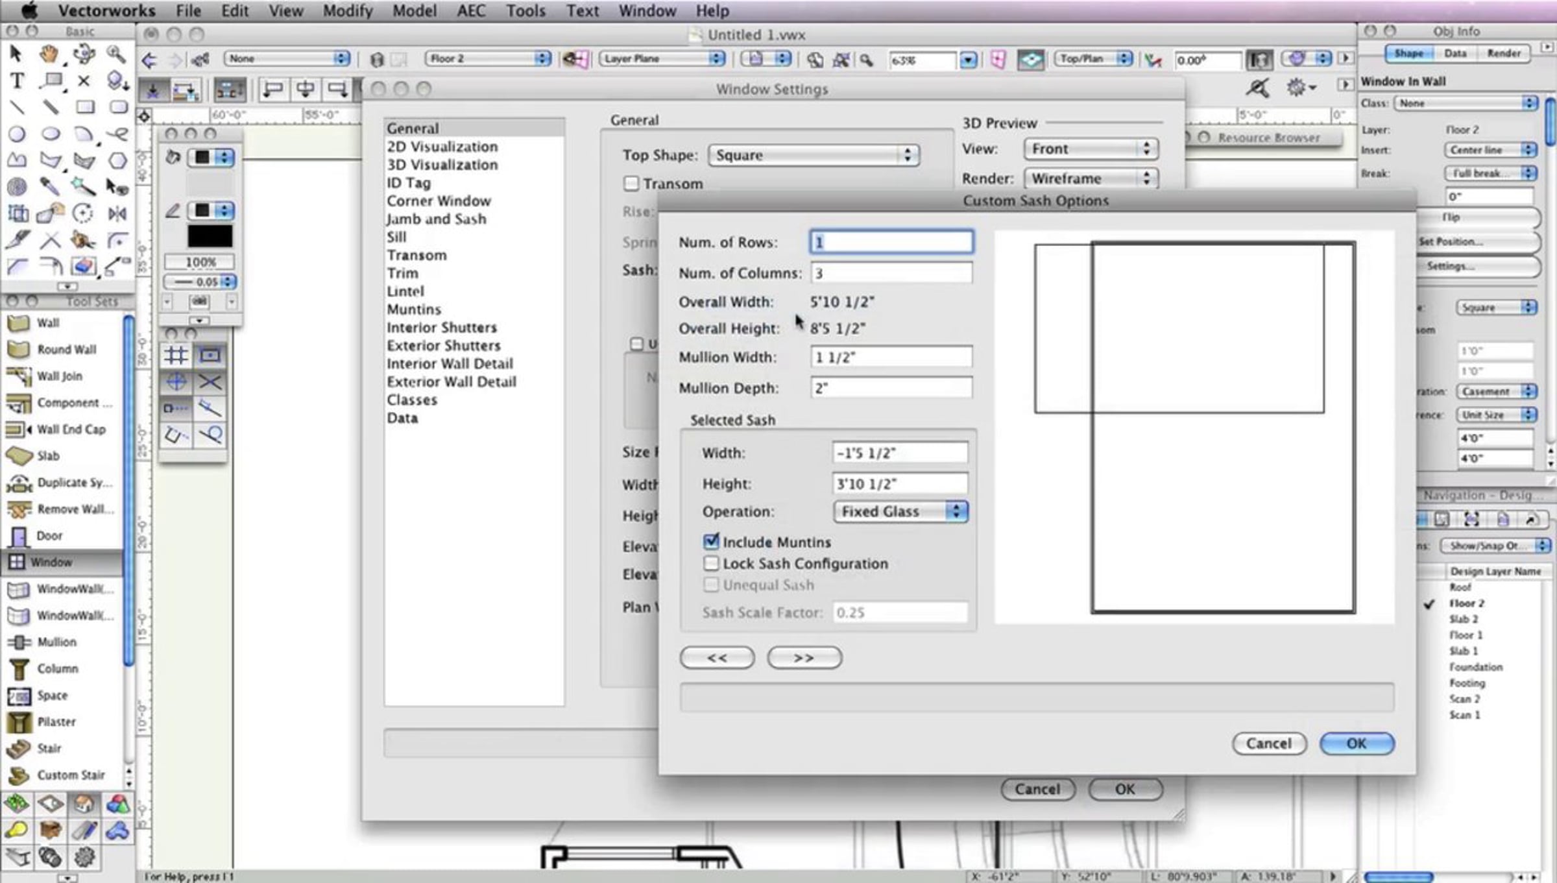Open the AEC menu
This screenshot has width=1557, height=883.
click(470, 11)
